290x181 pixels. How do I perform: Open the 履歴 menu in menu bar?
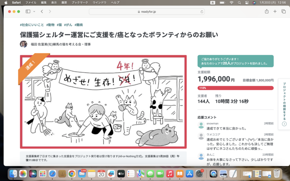point(63,2)
